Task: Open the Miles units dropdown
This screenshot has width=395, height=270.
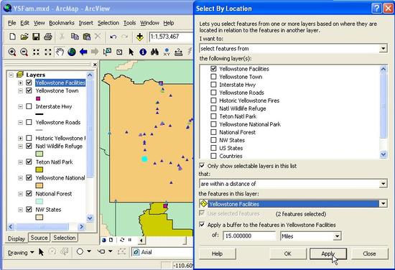Action: pos(337,236)
